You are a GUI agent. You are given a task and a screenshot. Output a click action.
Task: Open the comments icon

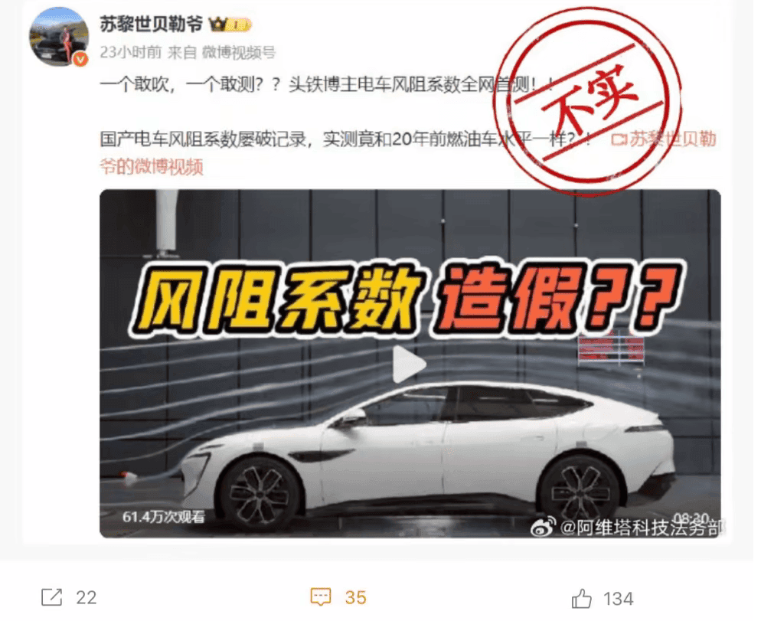(320, 597)
